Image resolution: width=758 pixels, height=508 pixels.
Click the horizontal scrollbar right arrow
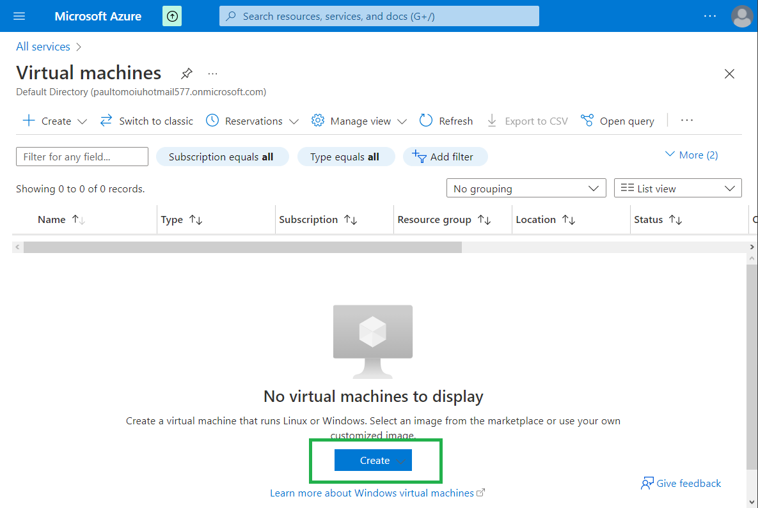(x=752, y=247)
